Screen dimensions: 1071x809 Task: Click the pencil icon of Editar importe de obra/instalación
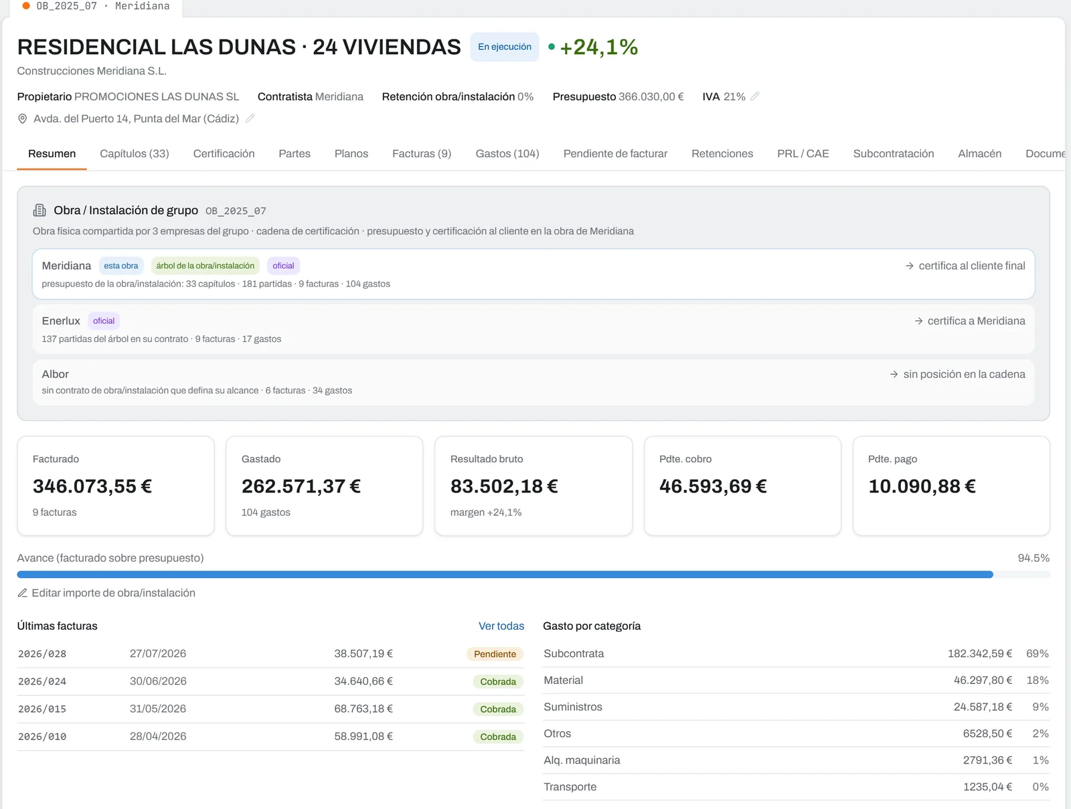(x=22, y=593)
